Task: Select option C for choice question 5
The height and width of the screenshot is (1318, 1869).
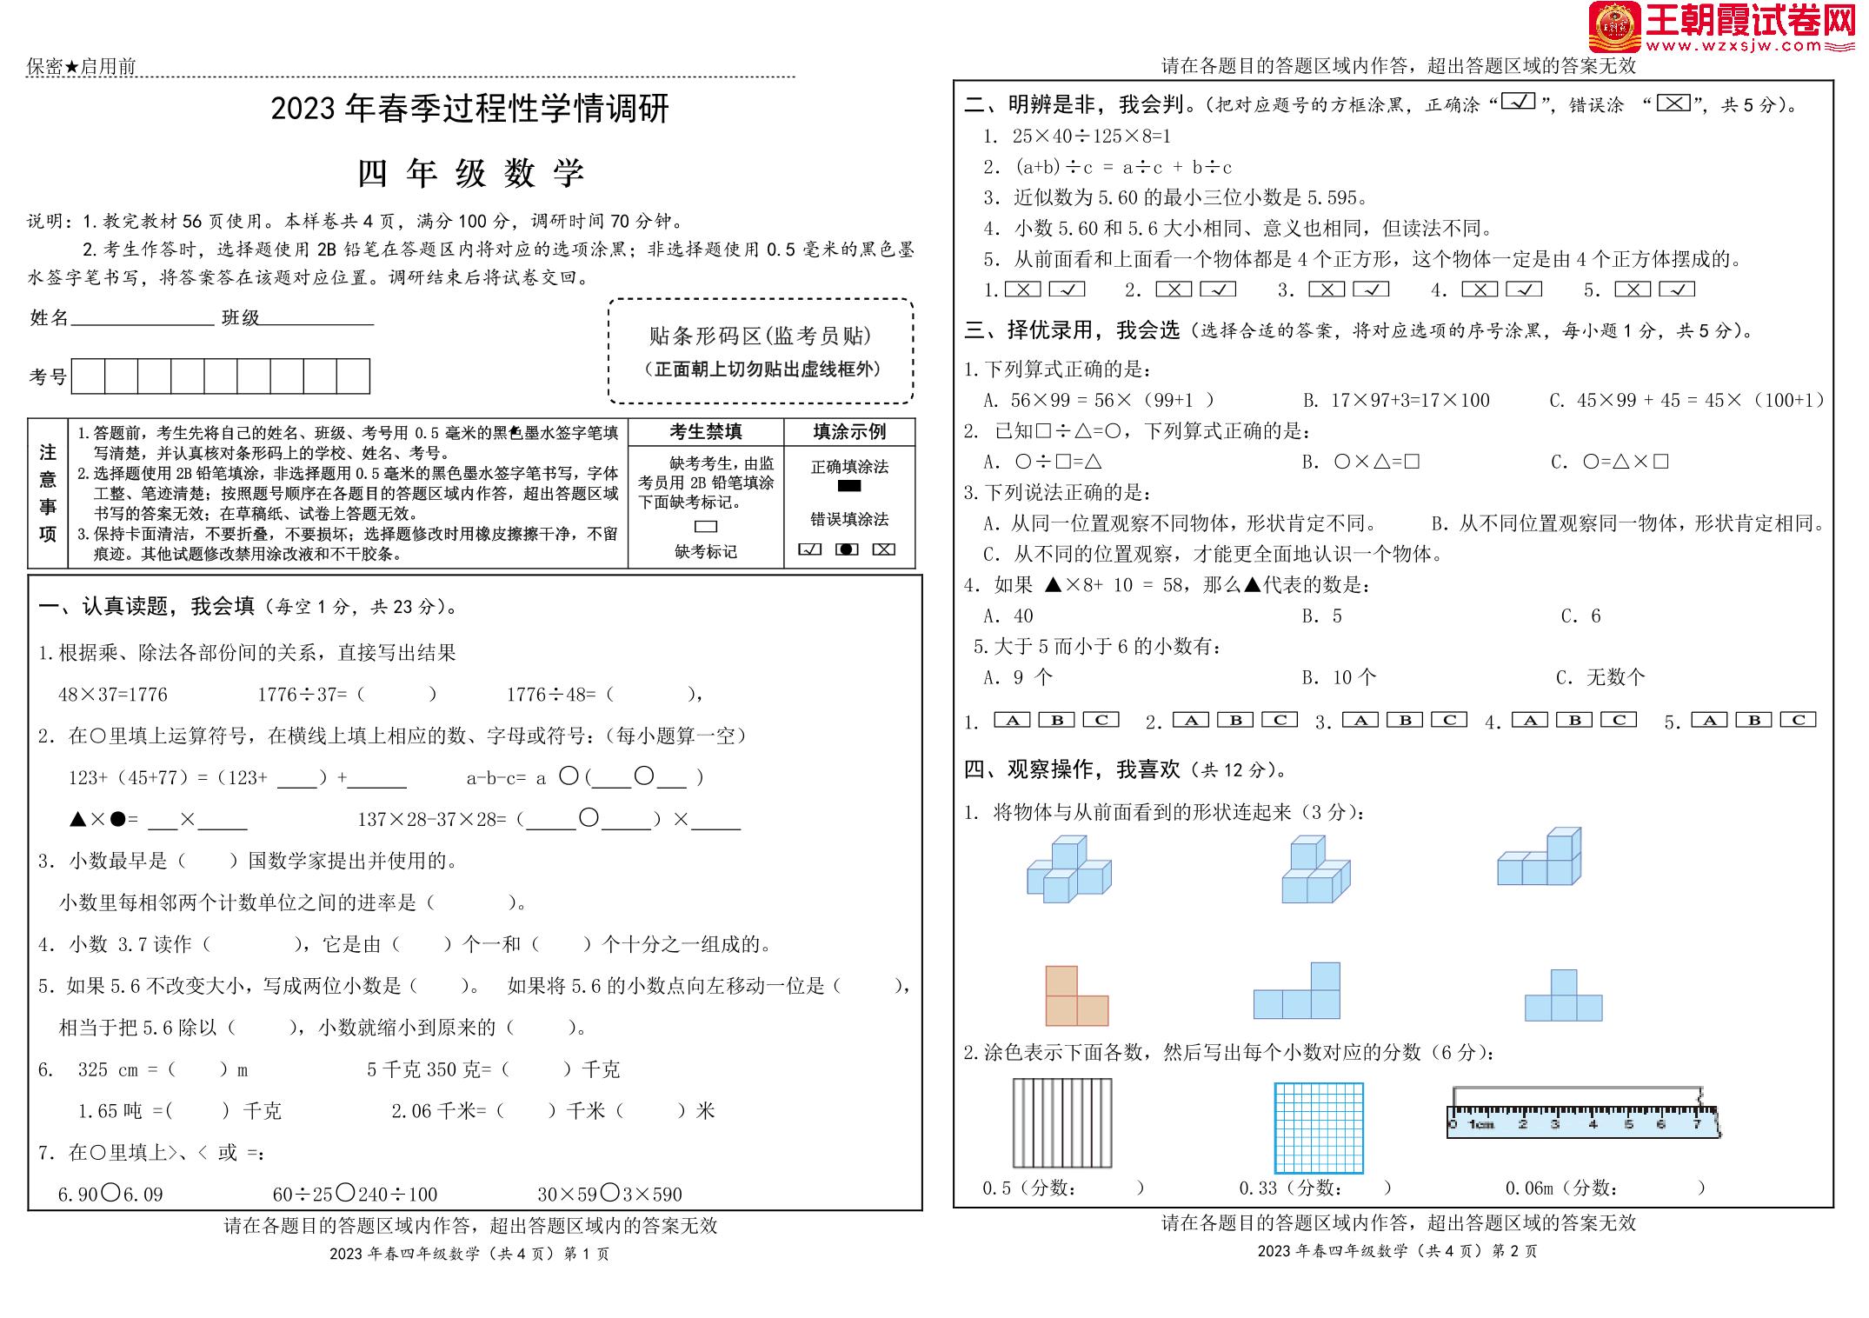Action: 1798,720
